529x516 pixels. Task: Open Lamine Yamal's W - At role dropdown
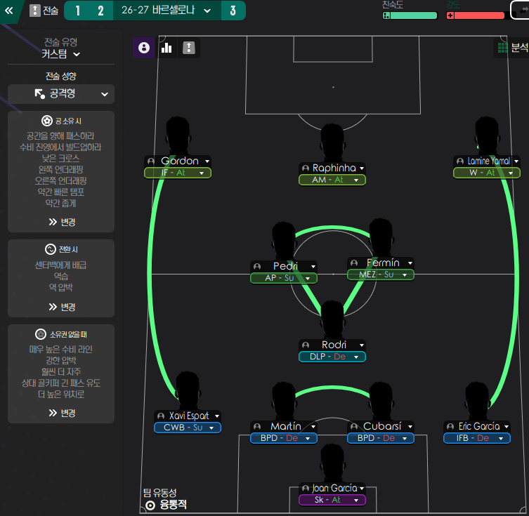(x=486, y=173)
